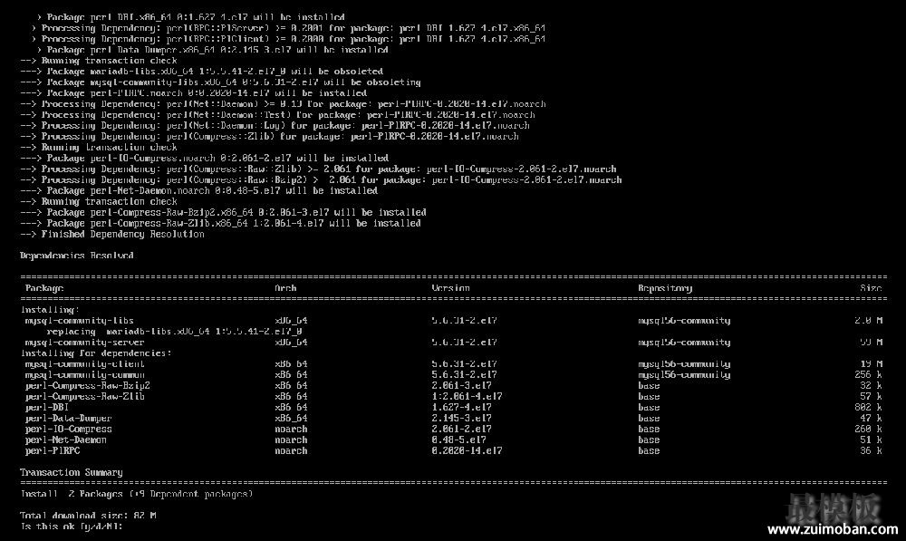
Task: Select the 'base' repository in perl-DBI row
Action: tap(649, 408)
